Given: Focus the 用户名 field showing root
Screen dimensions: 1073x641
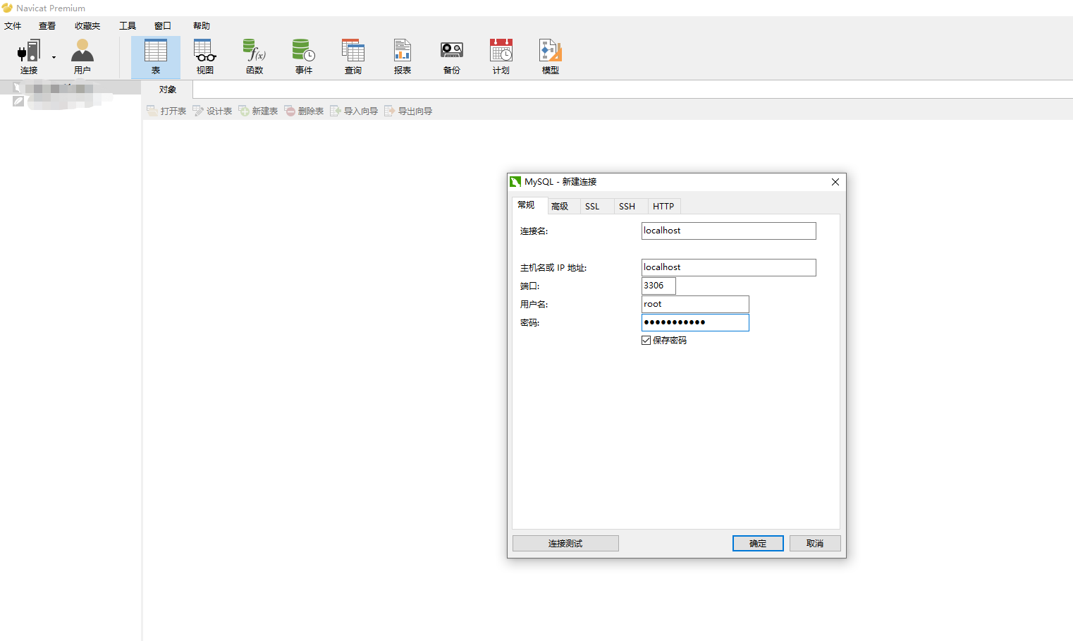Looking at the screenshot, I should 695,304.
